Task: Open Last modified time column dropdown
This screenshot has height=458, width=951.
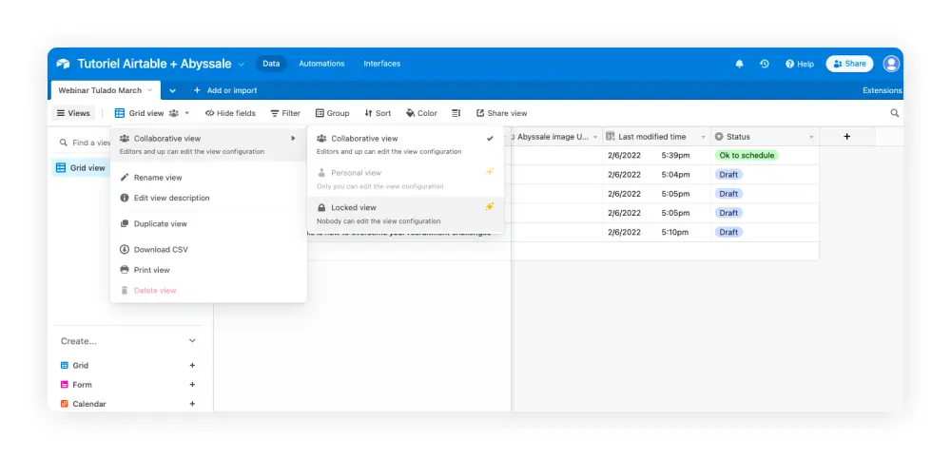Action: coord(704,137)
